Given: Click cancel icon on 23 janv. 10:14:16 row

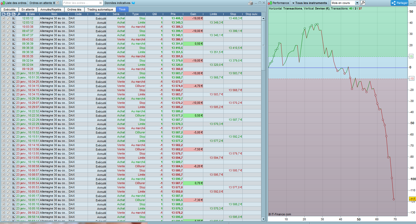Looking at the screenshot, I should [3, 145].
